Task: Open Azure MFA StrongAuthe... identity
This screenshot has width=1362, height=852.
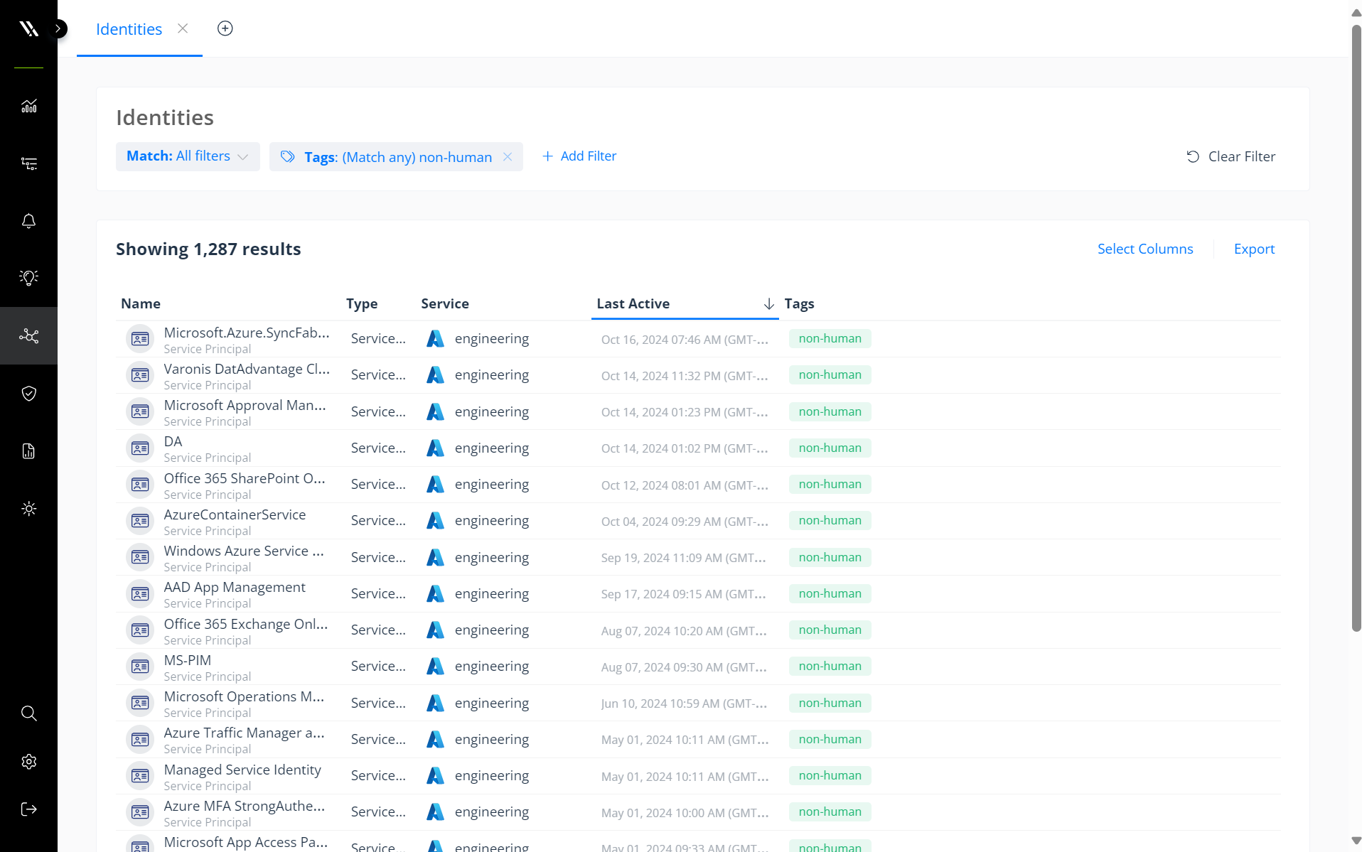Action: (245, 807)
